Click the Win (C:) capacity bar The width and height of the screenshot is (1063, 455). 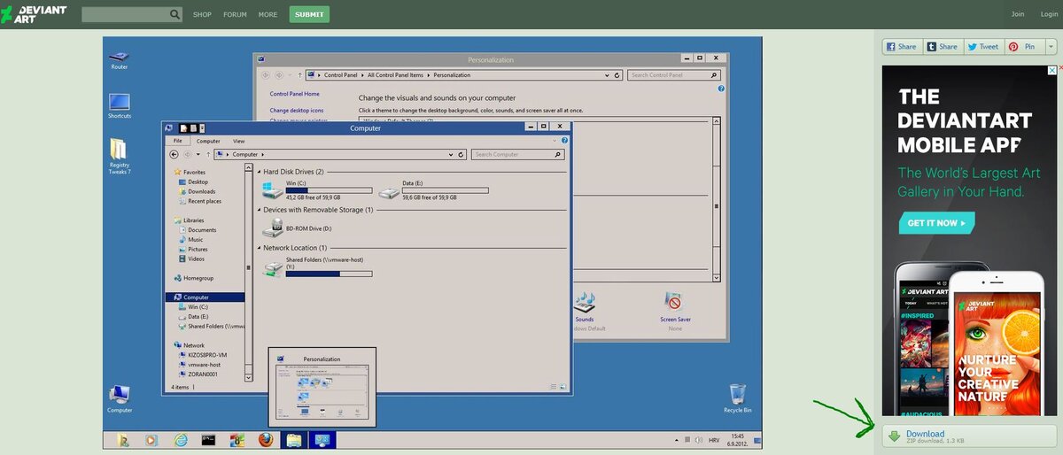329,189
